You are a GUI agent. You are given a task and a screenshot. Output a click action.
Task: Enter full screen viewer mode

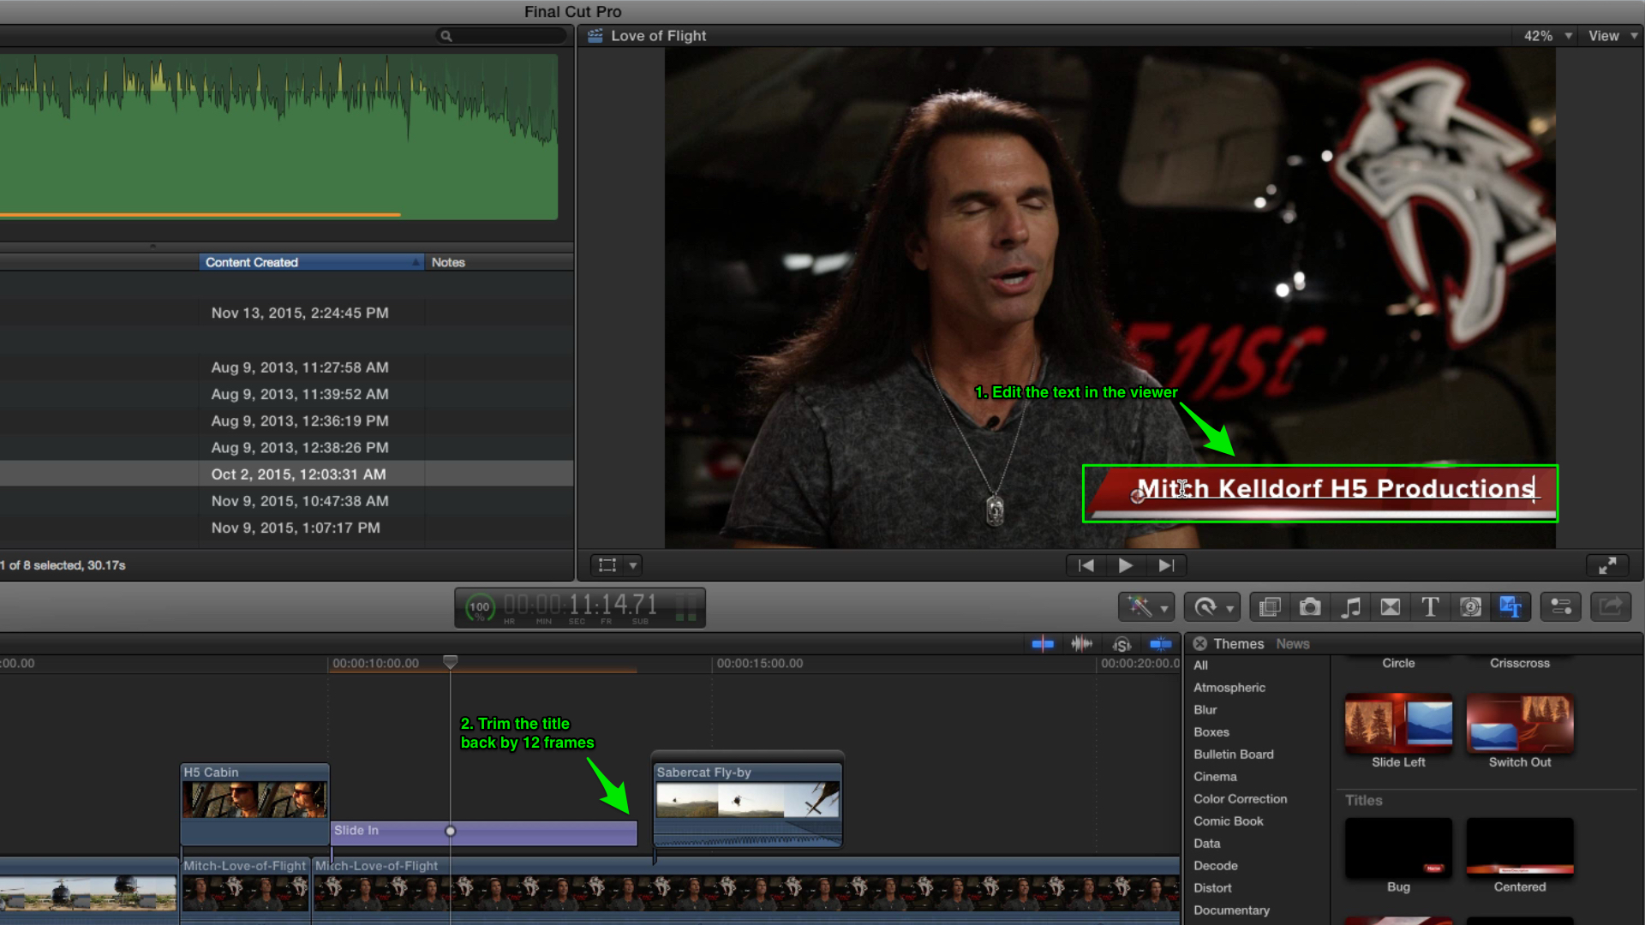coord(1607,565)
